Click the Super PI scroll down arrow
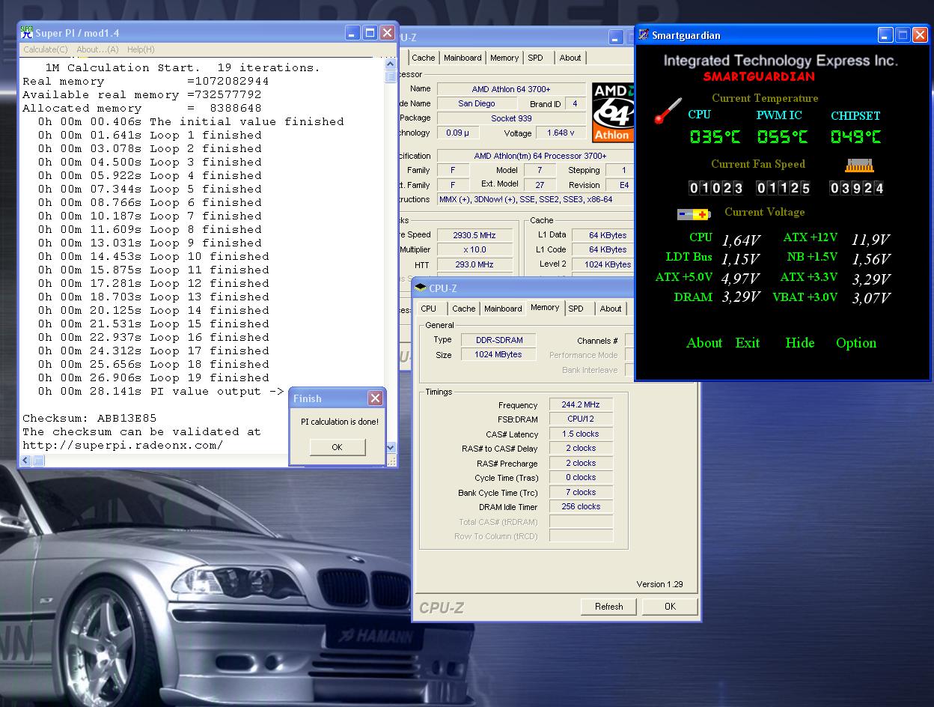 pyautogui.click(x=391, y=447)
